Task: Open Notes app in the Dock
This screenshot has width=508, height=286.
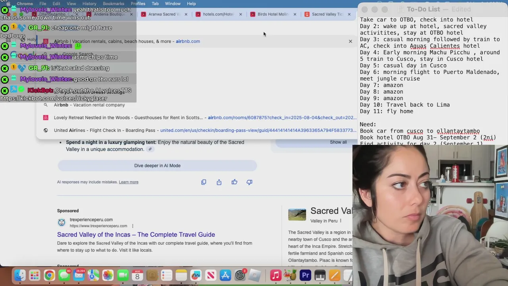Action: click(181, 275)
